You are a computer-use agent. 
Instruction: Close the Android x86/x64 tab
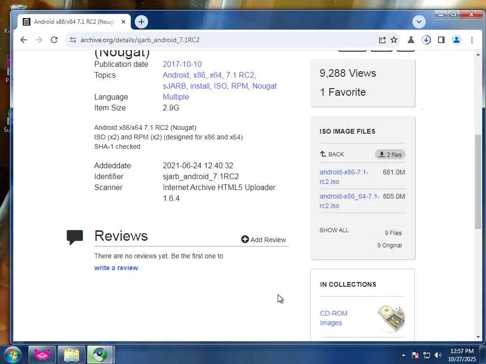pos(123,22)
